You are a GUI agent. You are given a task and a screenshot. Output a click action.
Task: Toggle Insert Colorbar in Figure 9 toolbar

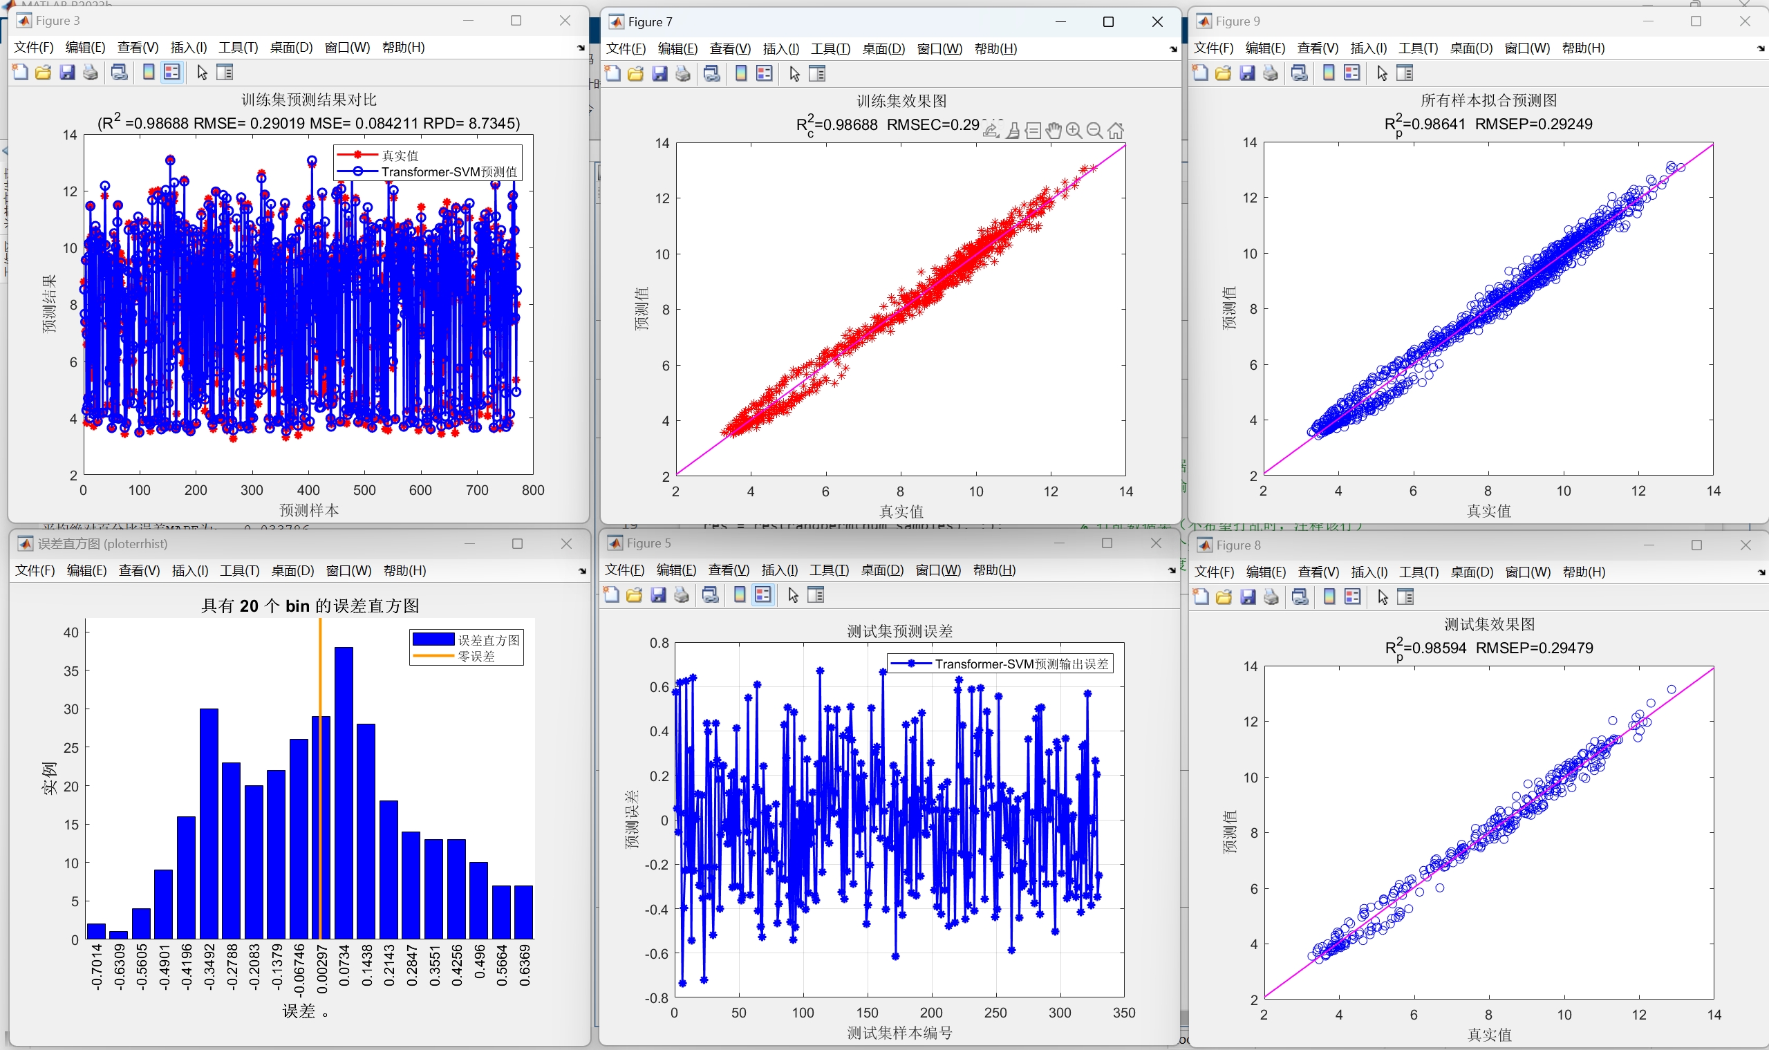tap(1329, 73)
